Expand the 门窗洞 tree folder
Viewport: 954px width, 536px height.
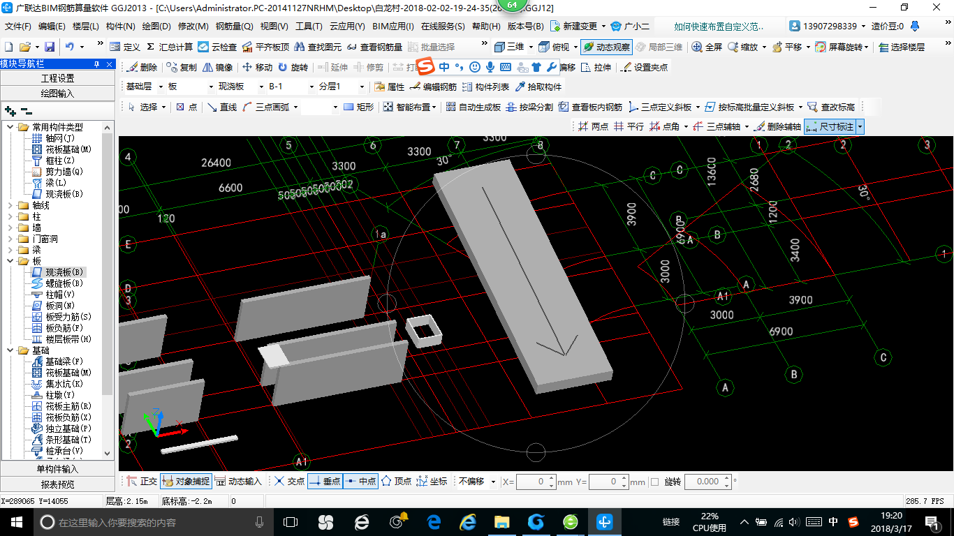point(10,239)
